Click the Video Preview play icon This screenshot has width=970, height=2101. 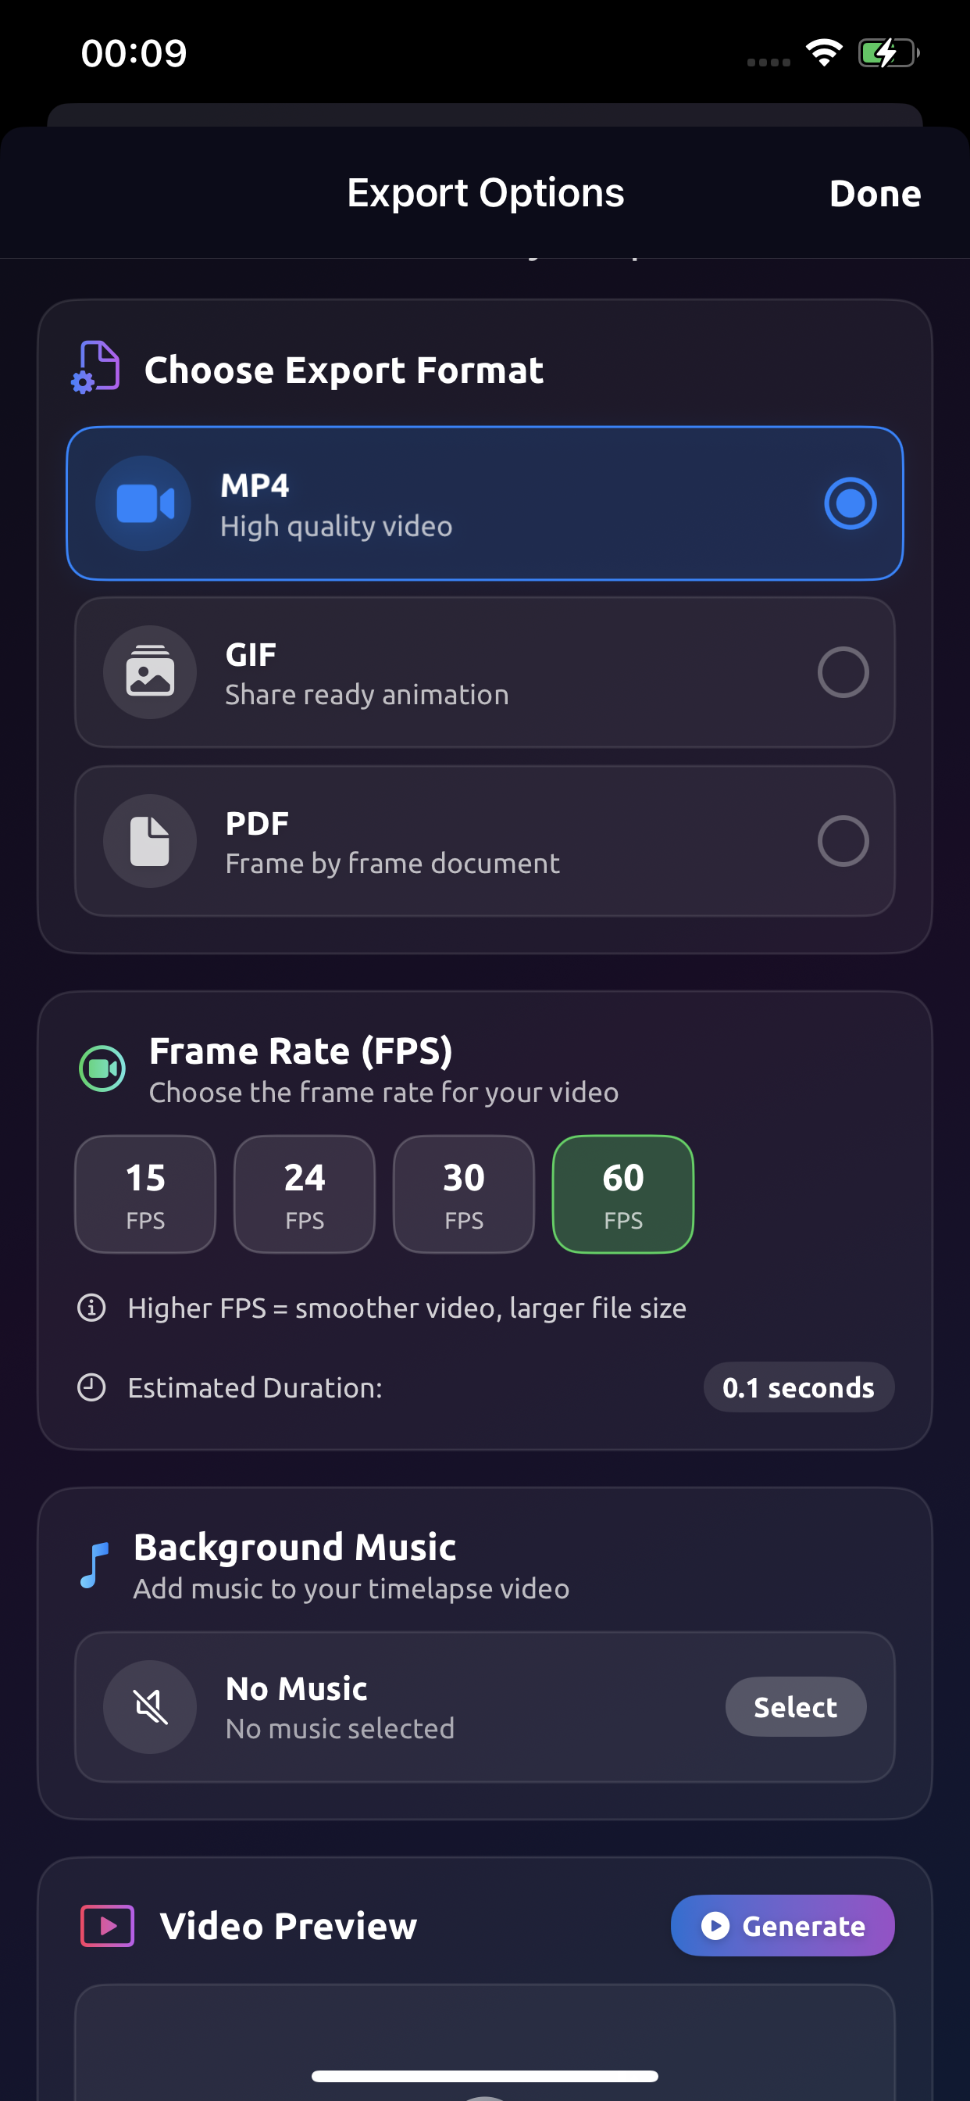tap(107, 1925)
